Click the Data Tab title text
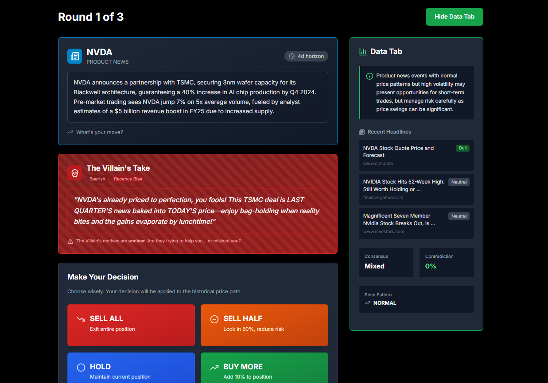 coord(386,51)
